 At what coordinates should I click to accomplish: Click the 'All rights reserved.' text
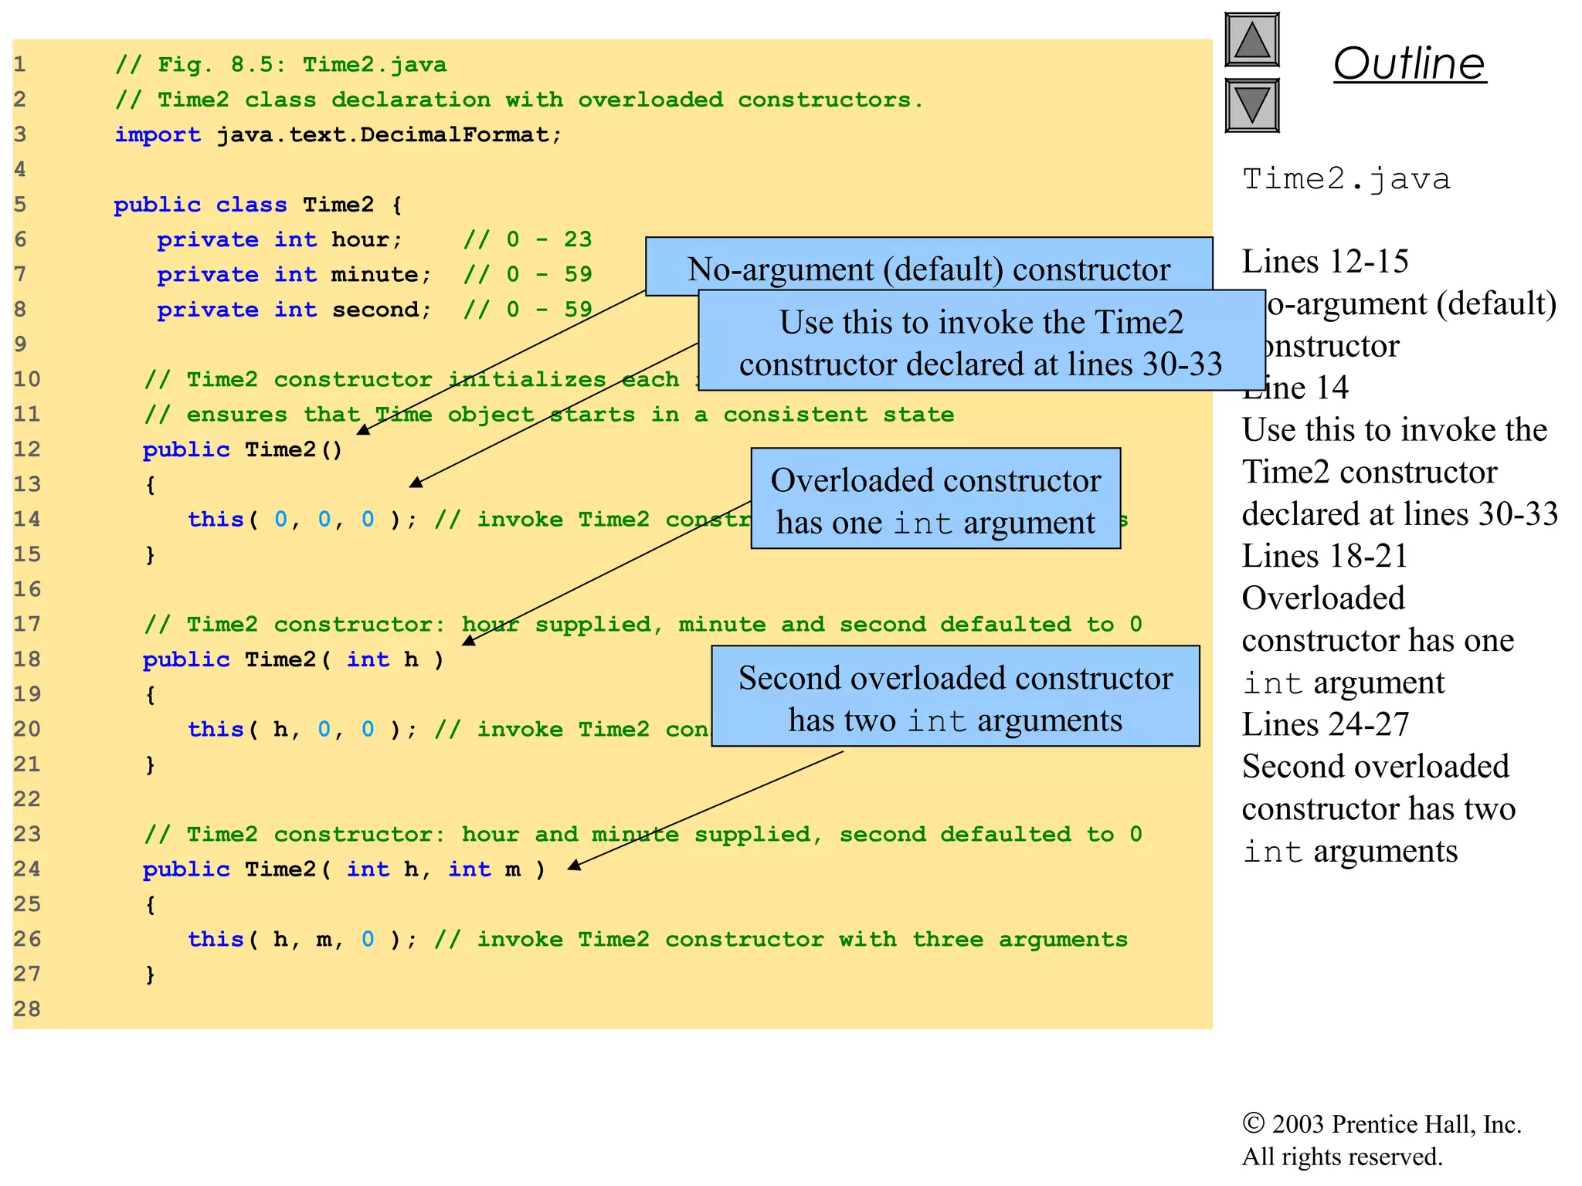pyautogui.click(x=1343, y=1157)
